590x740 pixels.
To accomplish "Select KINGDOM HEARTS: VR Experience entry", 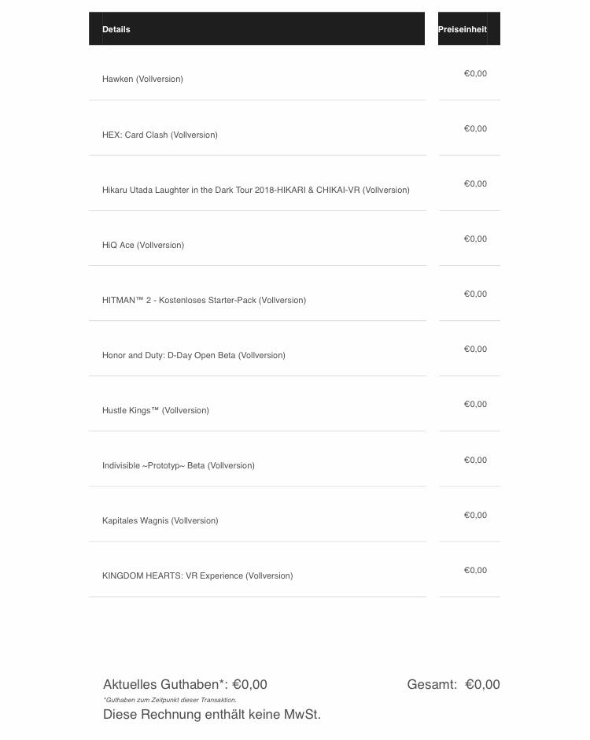I will [197, 575].
